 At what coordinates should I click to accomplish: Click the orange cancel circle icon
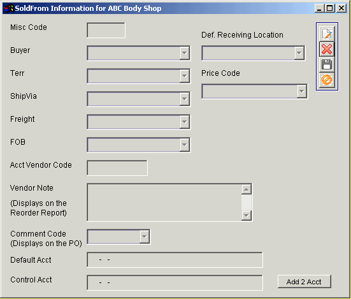[327, 80]
